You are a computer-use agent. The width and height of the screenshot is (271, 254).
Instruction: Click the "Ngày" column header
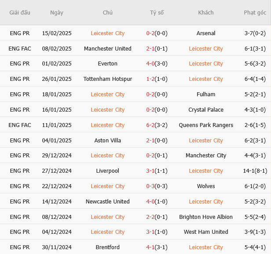(57, 13)
